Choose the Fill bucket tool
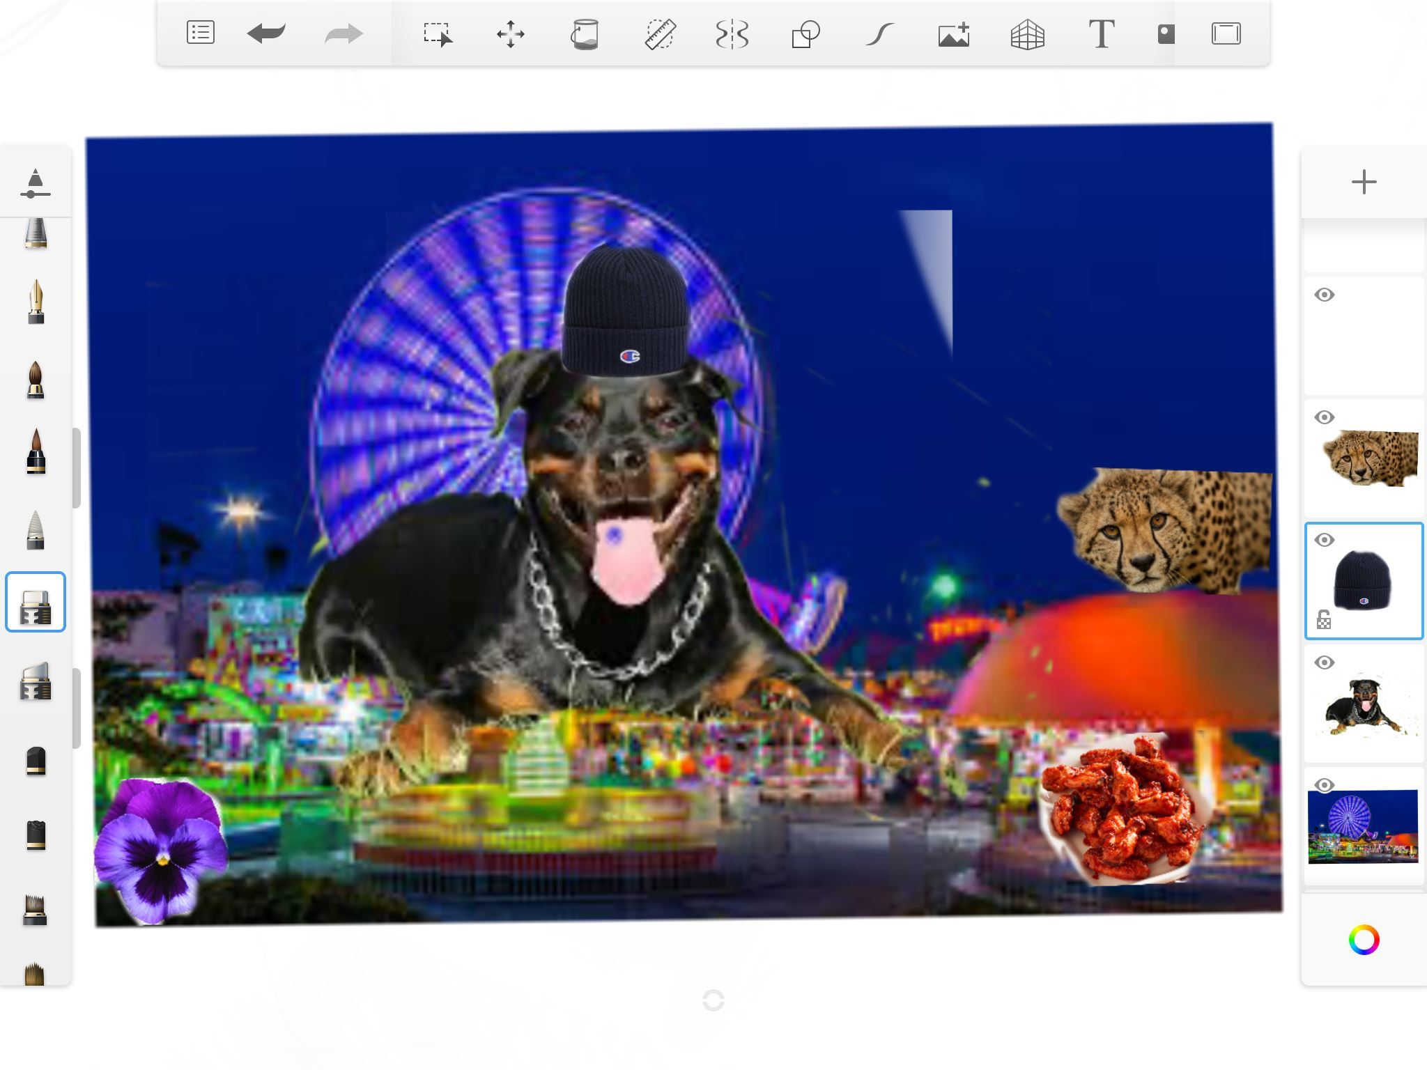The height and width of the screenshot is (1070, 1427). pyautogui.click(x=585, y=33)
